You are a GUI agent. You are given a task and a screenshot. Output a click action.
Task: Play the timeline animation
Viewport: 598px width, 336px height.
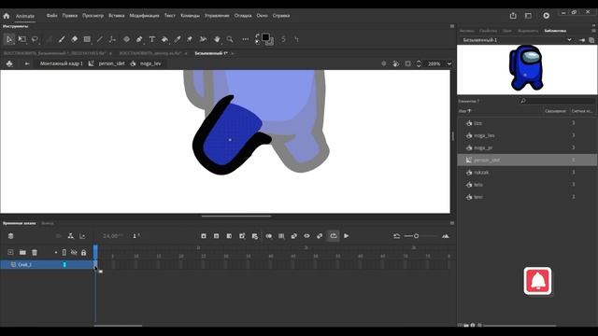tap(347, 236)
